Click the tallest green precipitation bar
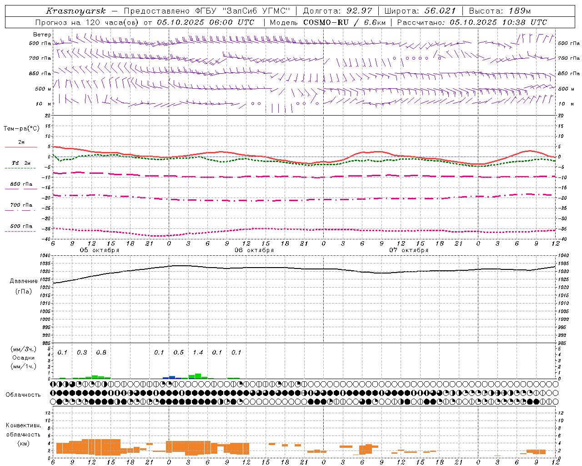This screenshot has width=582, height=466. [x=198, y=376]
